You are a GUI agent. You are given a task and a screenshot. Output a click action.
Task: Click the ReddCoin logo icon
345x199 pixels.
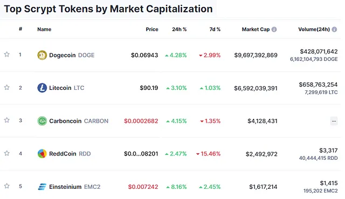click(x=42, y=154)
